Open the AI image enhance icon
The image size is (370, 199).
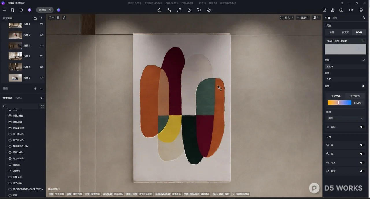(x=324, y=10)
